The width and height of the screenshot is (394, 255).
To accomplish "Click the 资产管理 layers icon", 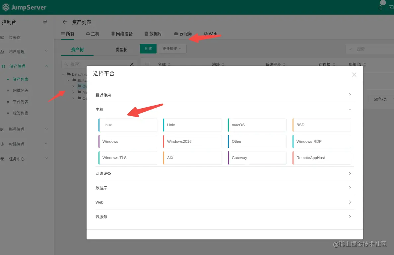I will 3,66.
